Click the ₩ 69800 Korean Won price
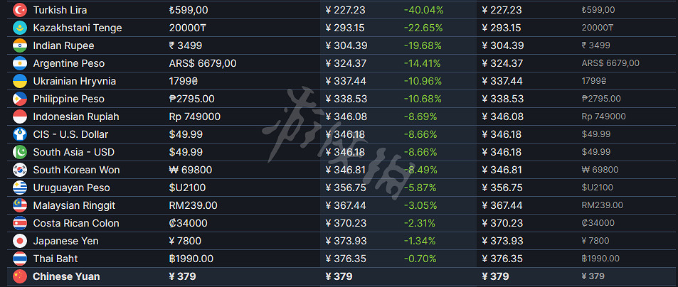The height and width of the screenshot is (287, 678). click(x=194, y=170)
